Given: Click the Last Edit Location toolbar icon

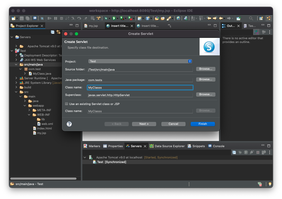Looking at the screenshot, I should coord(209,18).
